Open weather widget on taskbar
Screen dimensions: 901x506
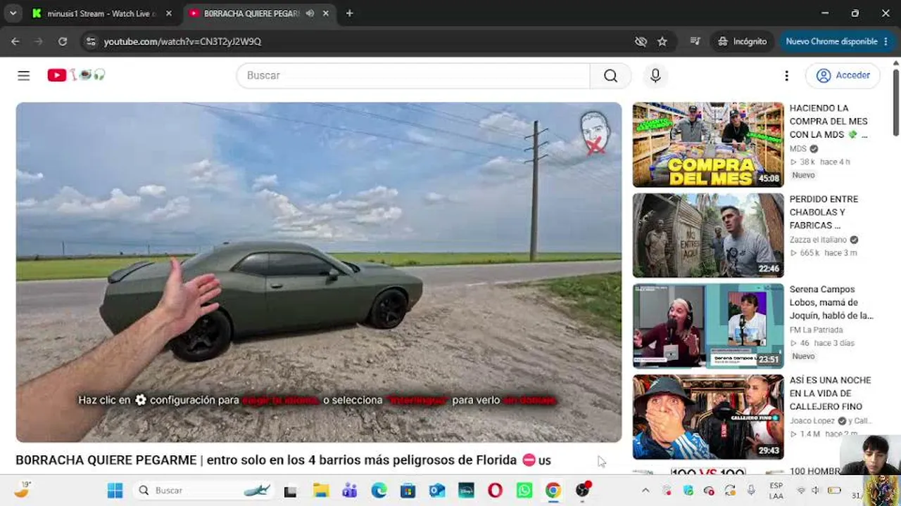tap(22, 491)
